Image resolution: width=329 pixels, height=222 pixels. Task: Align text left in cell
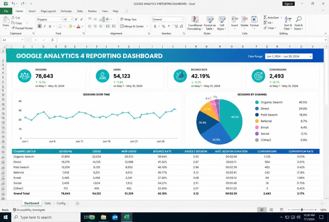pos(90,26)
